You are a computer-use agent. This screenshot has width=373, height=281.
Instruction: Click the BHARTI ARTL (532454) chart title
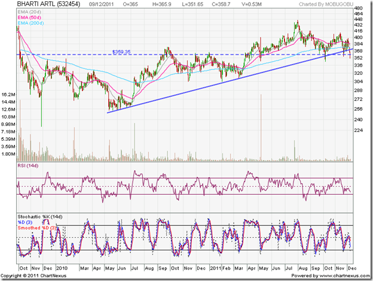pyautogui.click(x=48, y=4)
